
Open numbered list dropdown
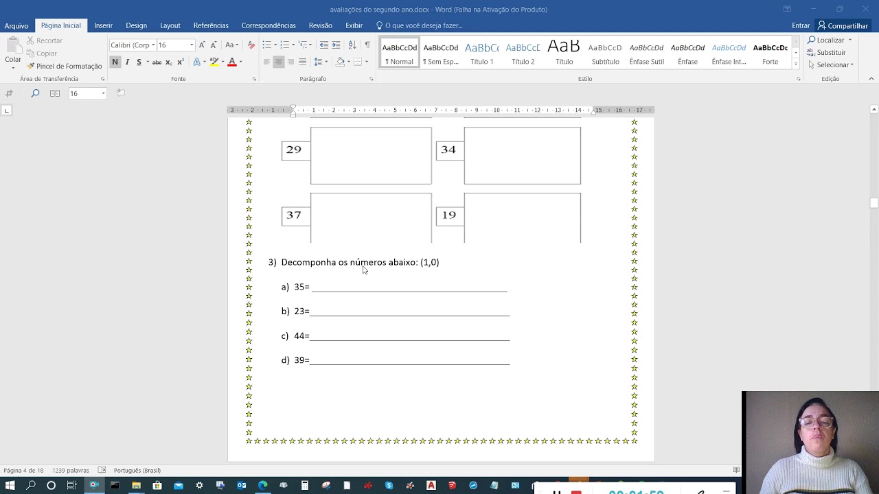pyautogui.click(x=293, y=45)
